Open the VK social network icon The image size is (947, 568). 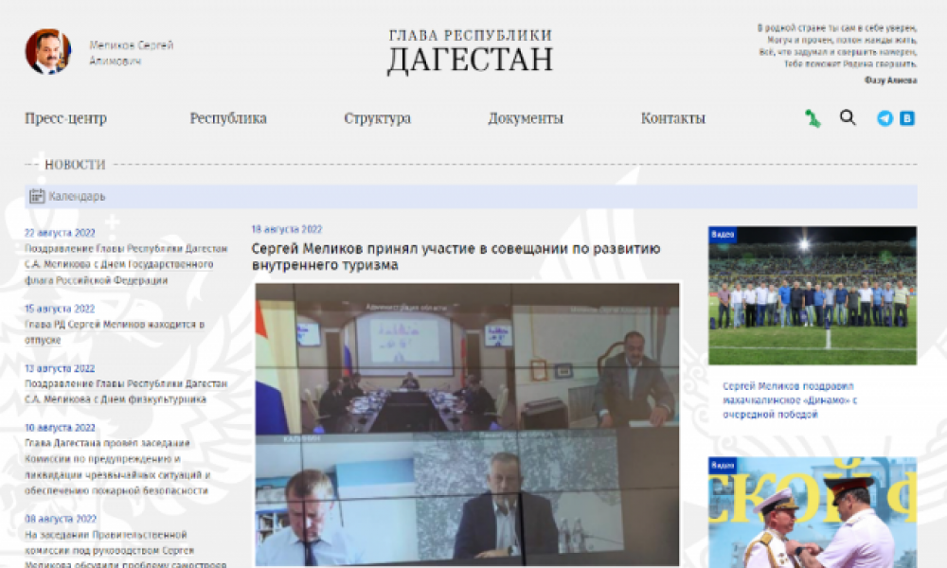click(907, 119)
